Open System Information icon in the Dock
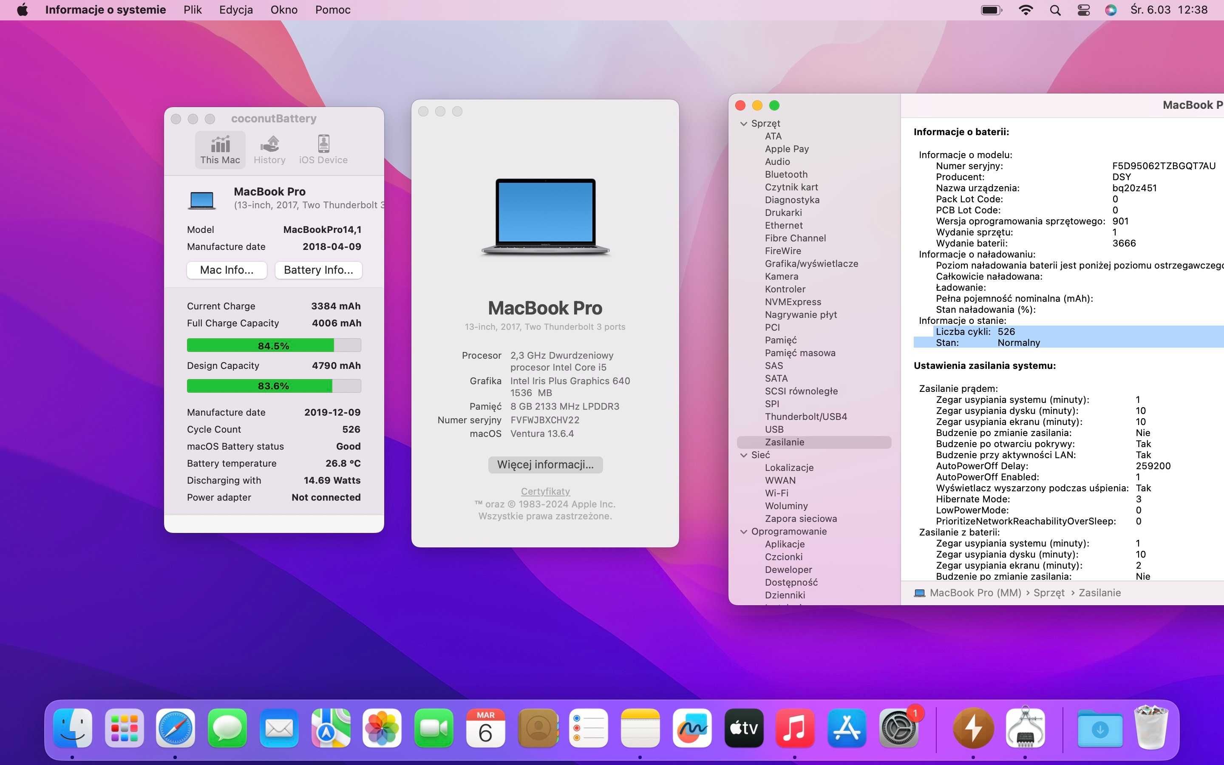This screenshot has height=765, width=1224. point(1025,728)
